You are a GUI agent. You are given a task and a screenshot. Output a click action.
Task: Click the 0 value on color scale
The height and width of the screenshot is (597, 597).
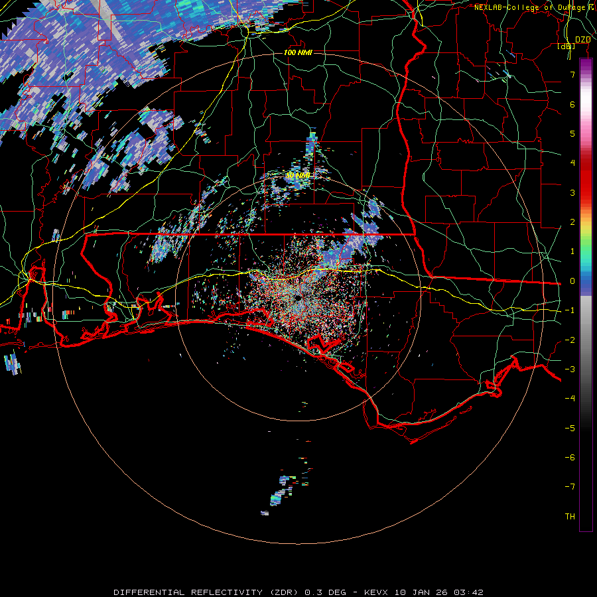(x=572, y=281)
